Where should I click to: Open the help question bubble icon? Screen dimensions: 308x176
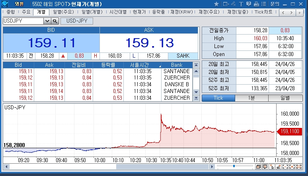(x=248, y=4)
